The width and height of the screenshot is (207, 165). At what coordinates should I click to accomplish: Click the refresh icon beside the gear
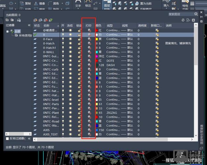183,20
